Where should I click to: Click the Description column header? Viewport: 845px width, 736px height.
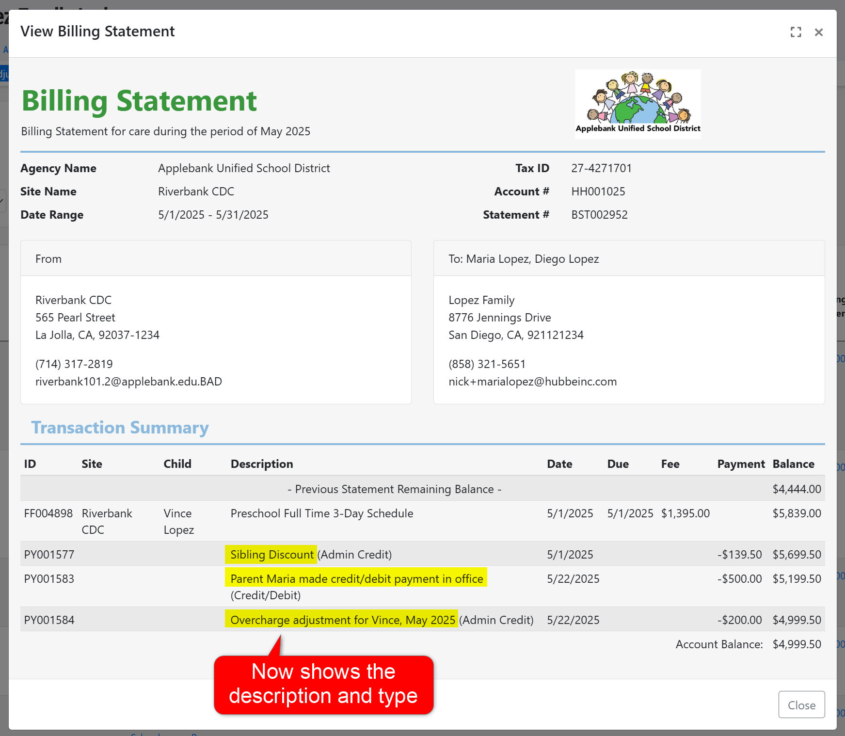(262, 464)
